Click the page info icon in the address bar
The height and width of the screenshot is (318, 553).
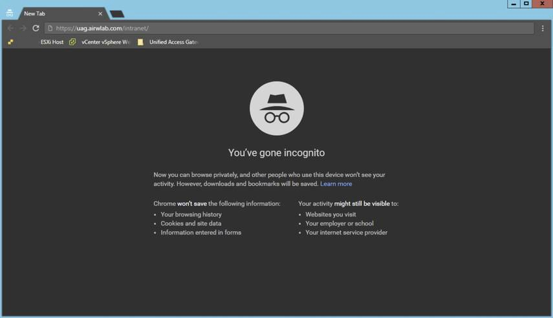(50, 28)
